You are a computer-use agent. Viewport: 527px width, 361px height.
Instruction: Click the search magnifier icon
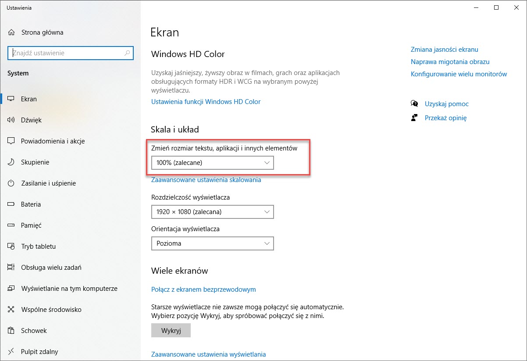click(127, 53)
